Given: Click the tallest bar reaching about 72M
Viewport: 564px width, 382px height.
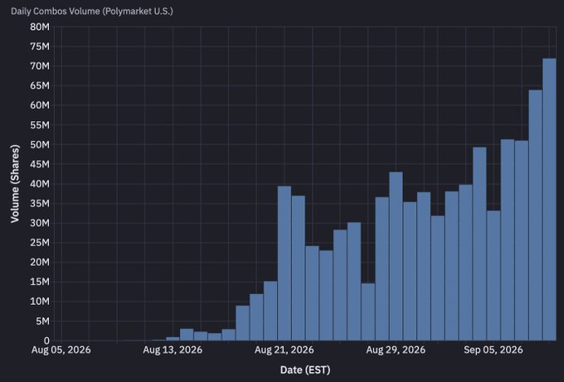Looking at the screenshot, I should click(549, 200).
